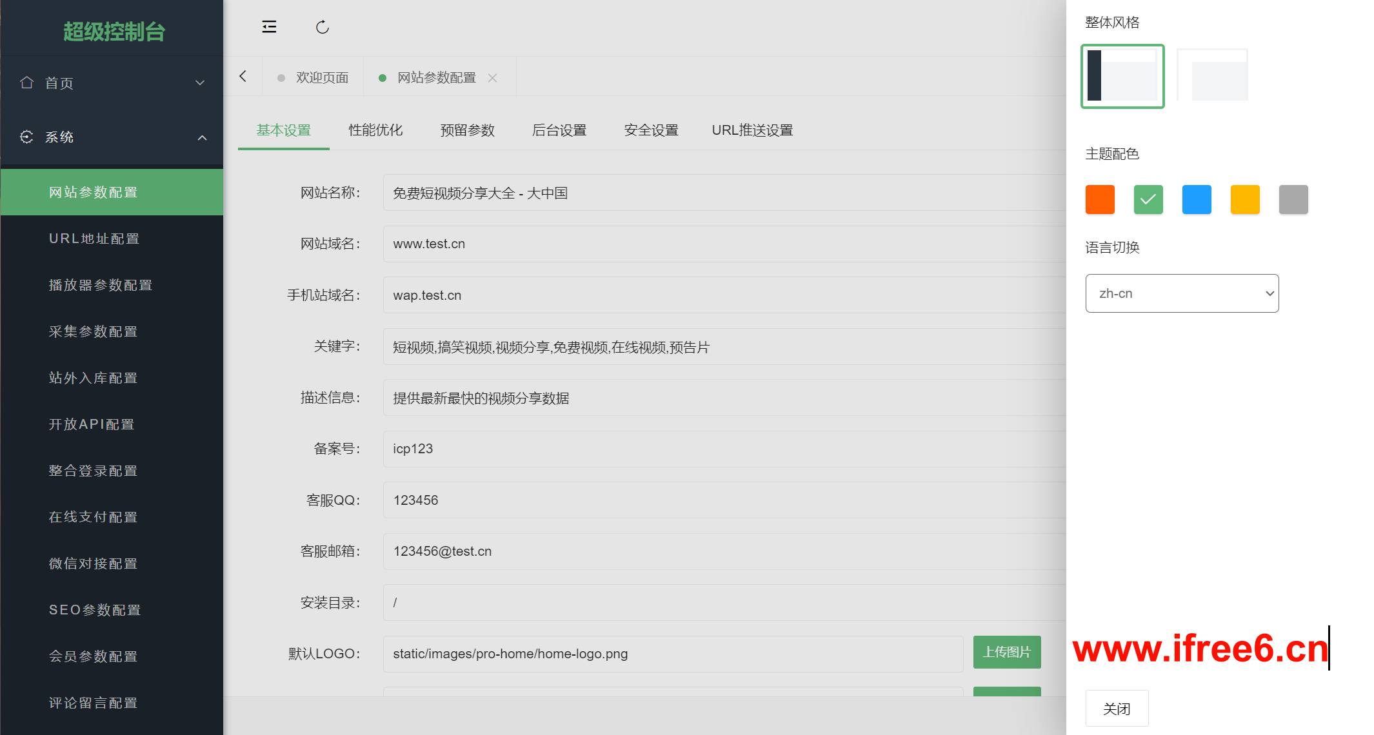
Task: Click the 上传图片 button for default LOGO
Action: point(1006,652)
